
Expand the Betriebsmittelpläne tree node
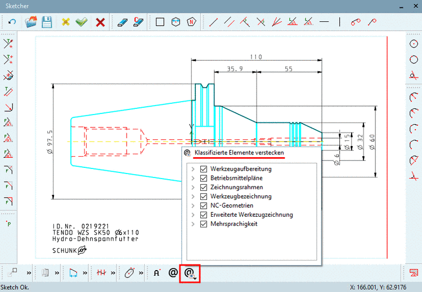[193, 178]
